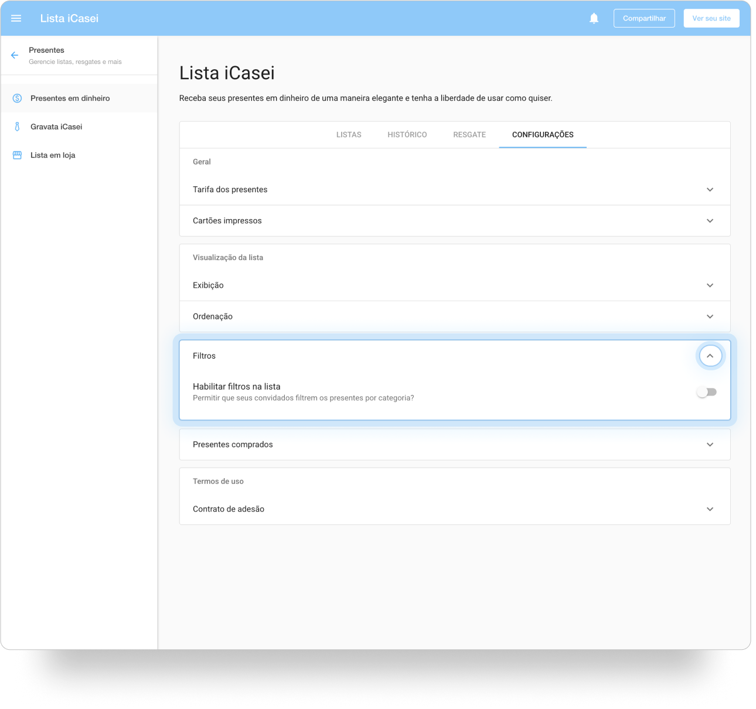Expand the Cartões impressos section

pos(710,221)
